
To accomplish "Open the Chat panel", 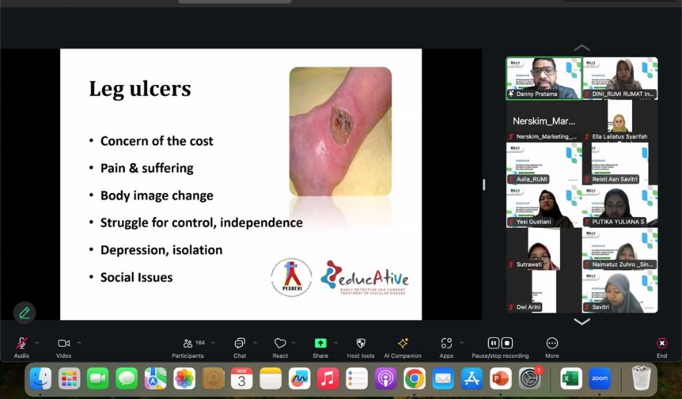I will pyautogui.click(x=239, y=343).
